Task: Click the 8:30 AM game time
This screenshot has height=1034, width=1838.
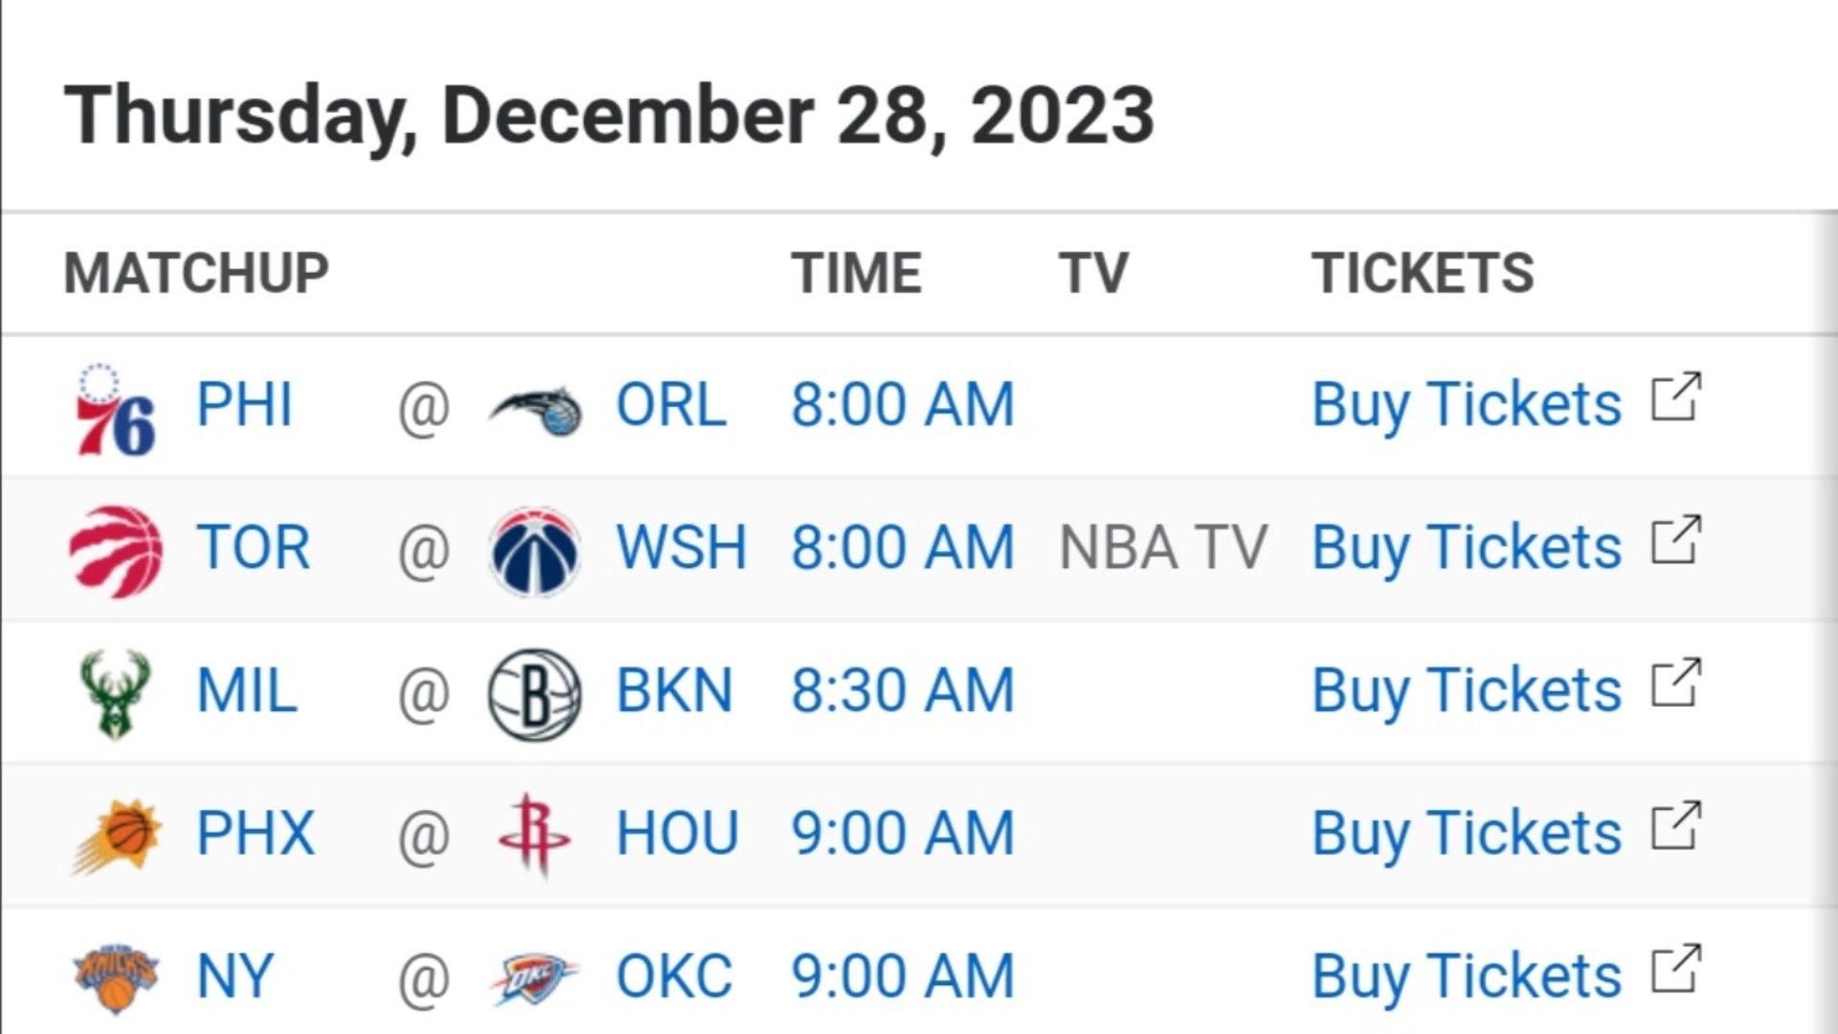Action: (903, 691)
